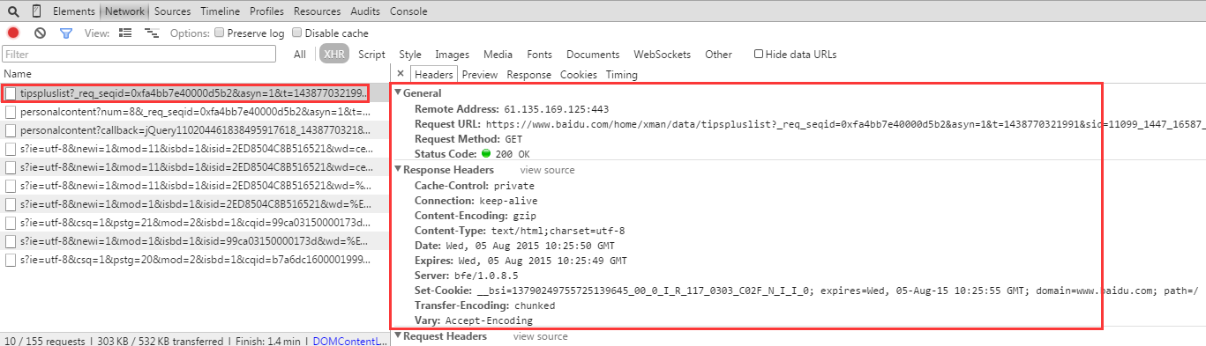1206x346 pixels.
Task: Open the Resources panel
Action: (x=316, y=11)
